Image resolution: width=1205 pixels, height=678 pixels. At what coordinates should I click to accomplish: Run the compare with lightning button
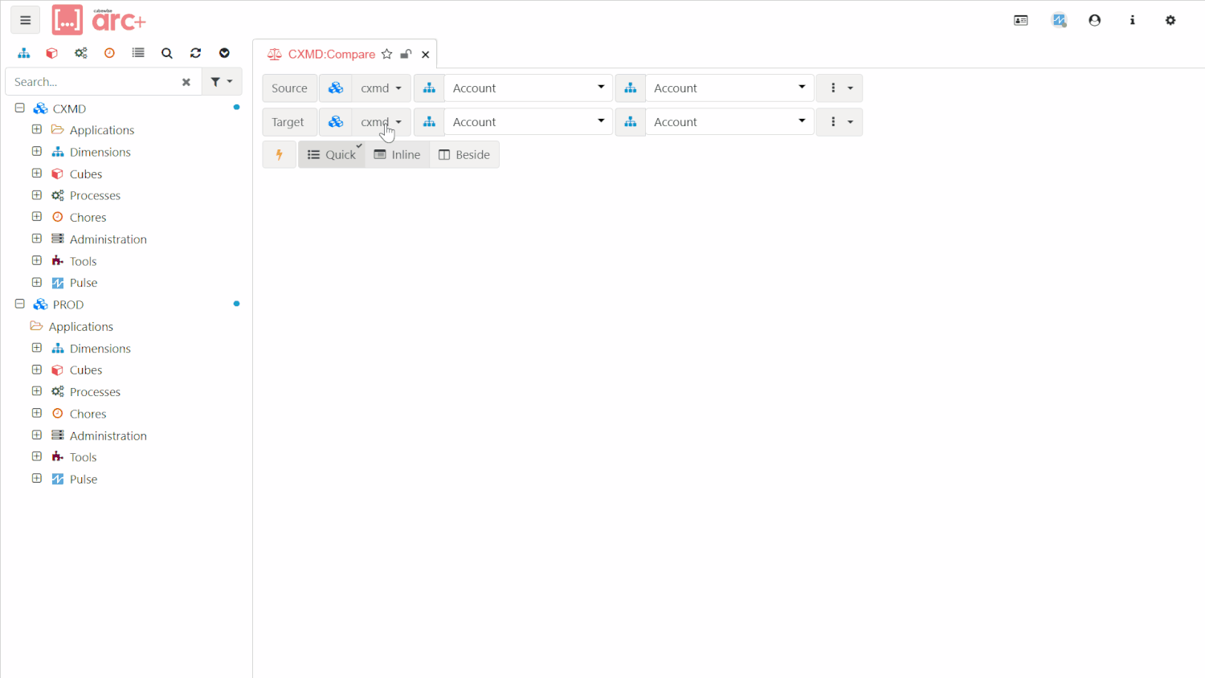pyautogui.click(x=280, y=154)
